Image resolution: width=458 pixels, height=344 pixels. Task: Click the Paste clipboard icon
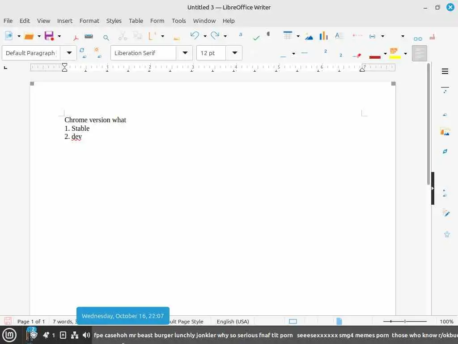(x=152, y=36)
